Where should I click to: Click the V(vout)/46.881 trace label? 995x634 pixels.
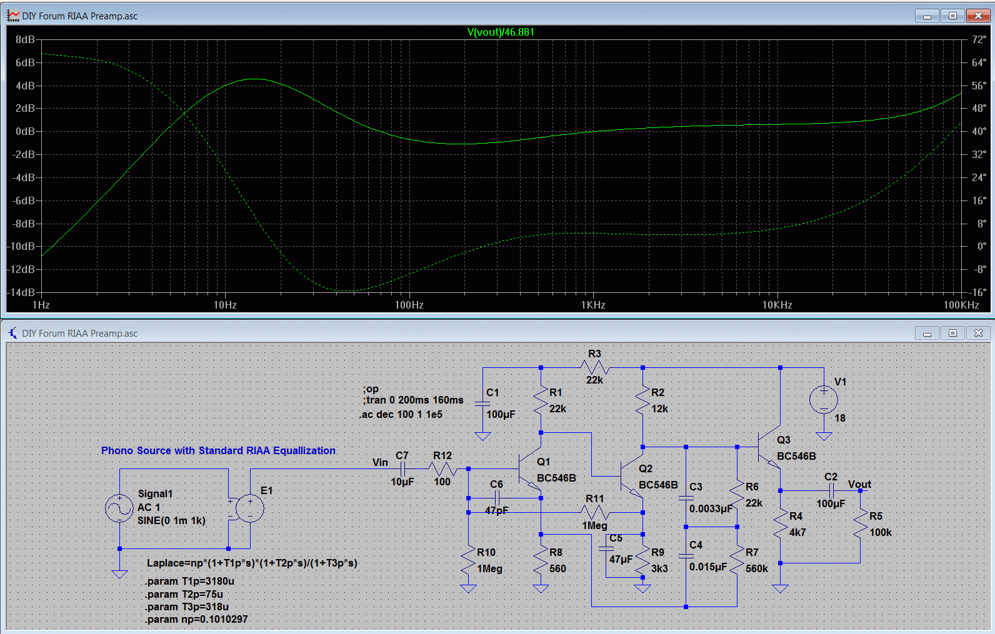501,32
